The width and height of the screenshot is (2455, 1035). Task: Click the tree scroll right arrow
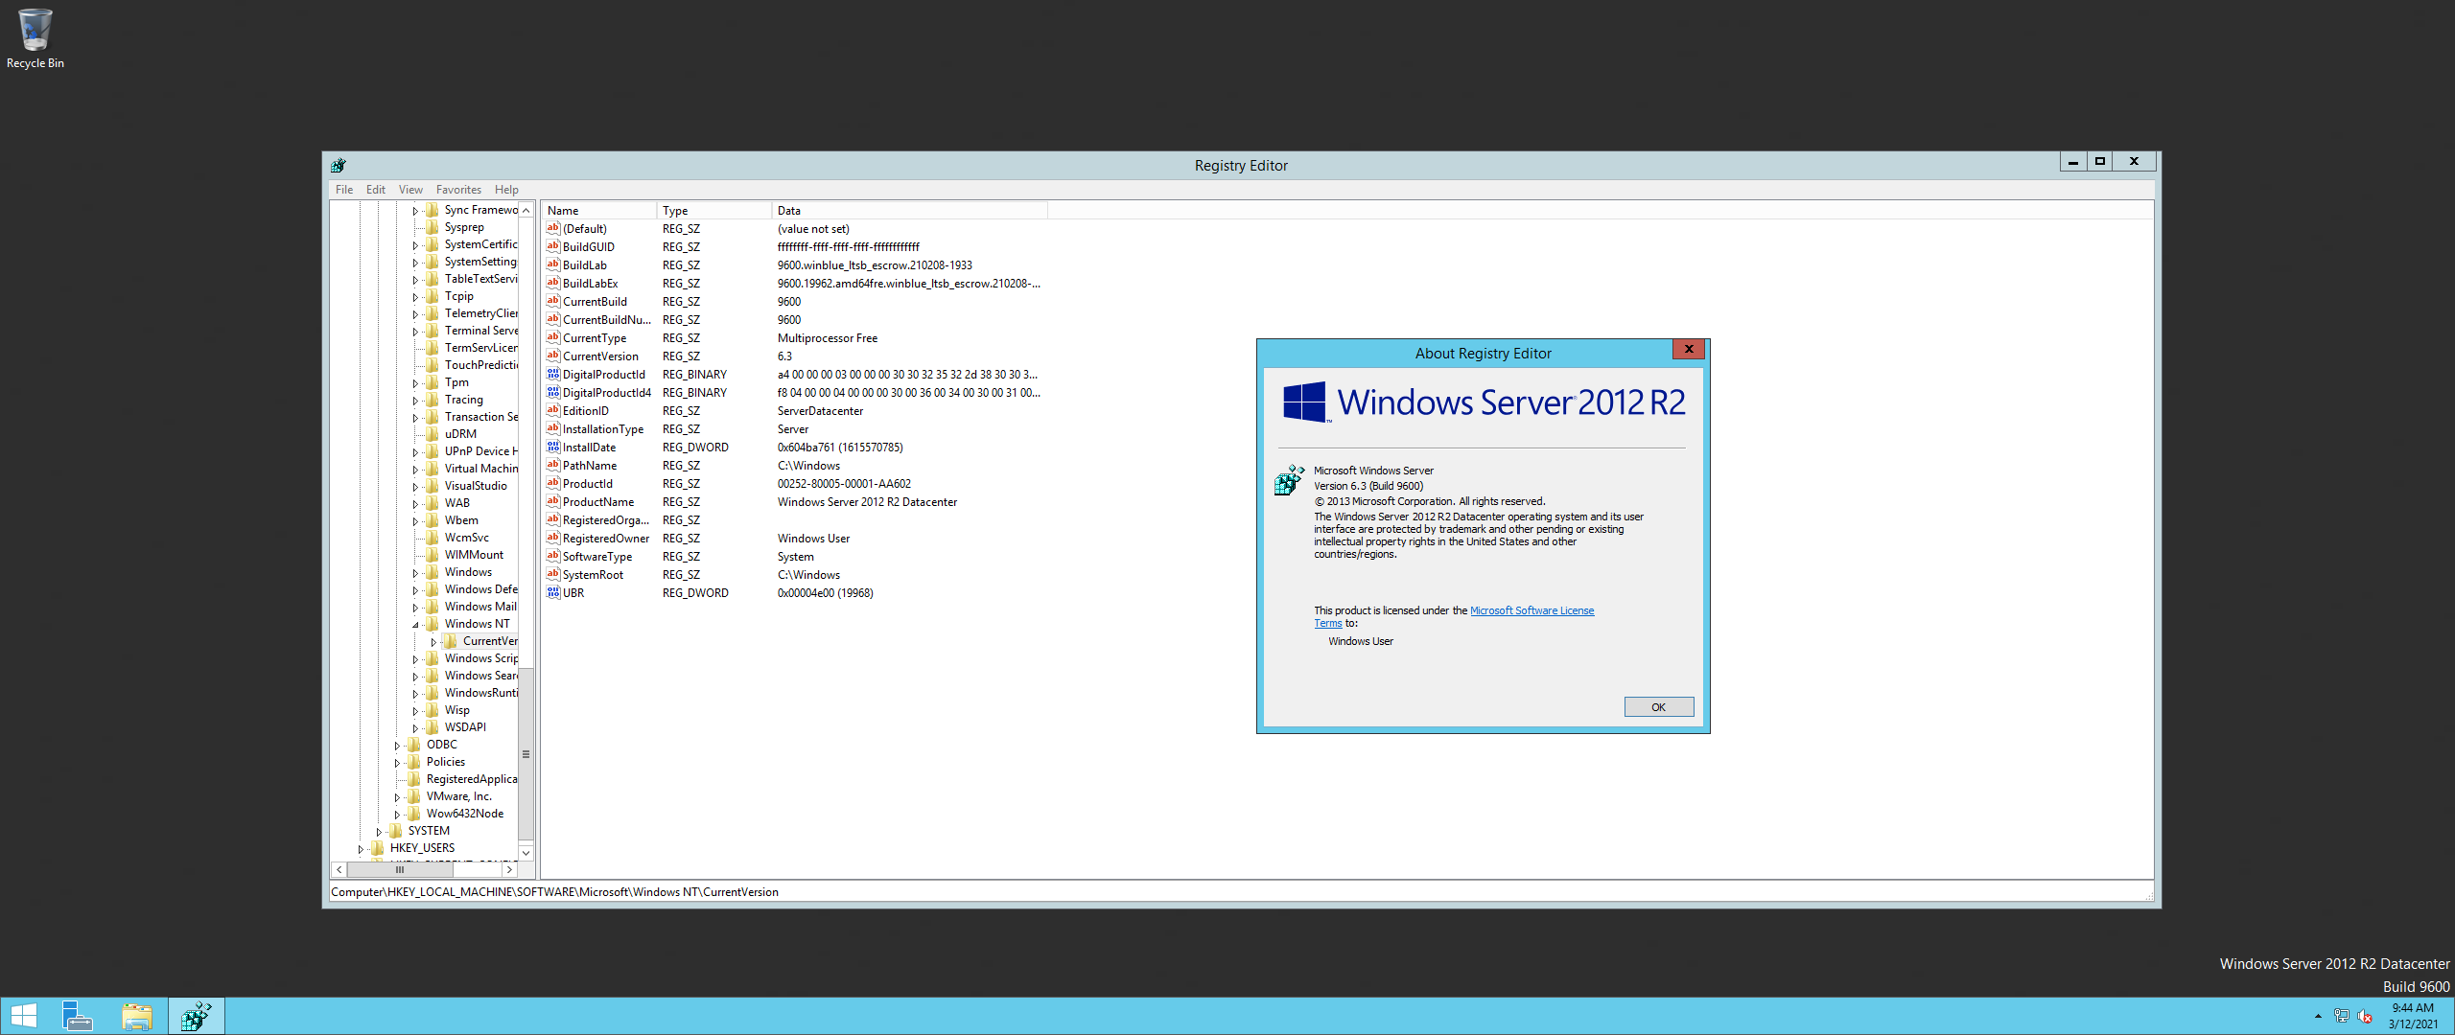[x=509, y=870]
